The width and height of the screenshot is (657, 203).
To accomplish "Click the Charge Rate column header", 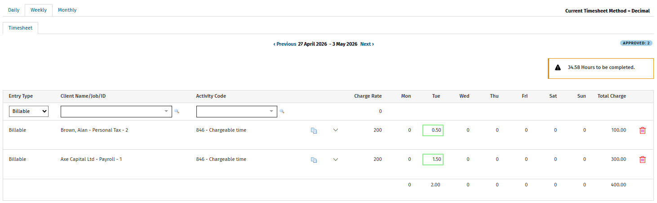I will [368, 96].
